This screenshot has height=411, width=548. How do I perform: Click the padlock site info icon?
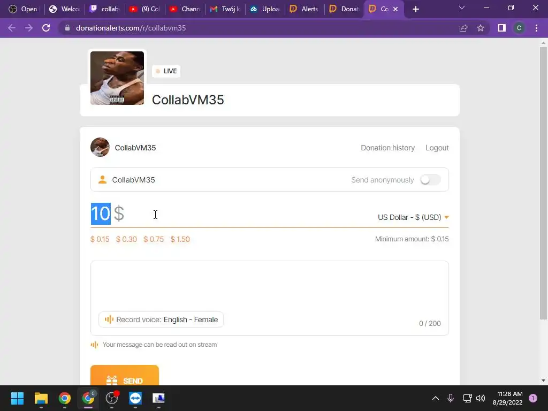67,28
